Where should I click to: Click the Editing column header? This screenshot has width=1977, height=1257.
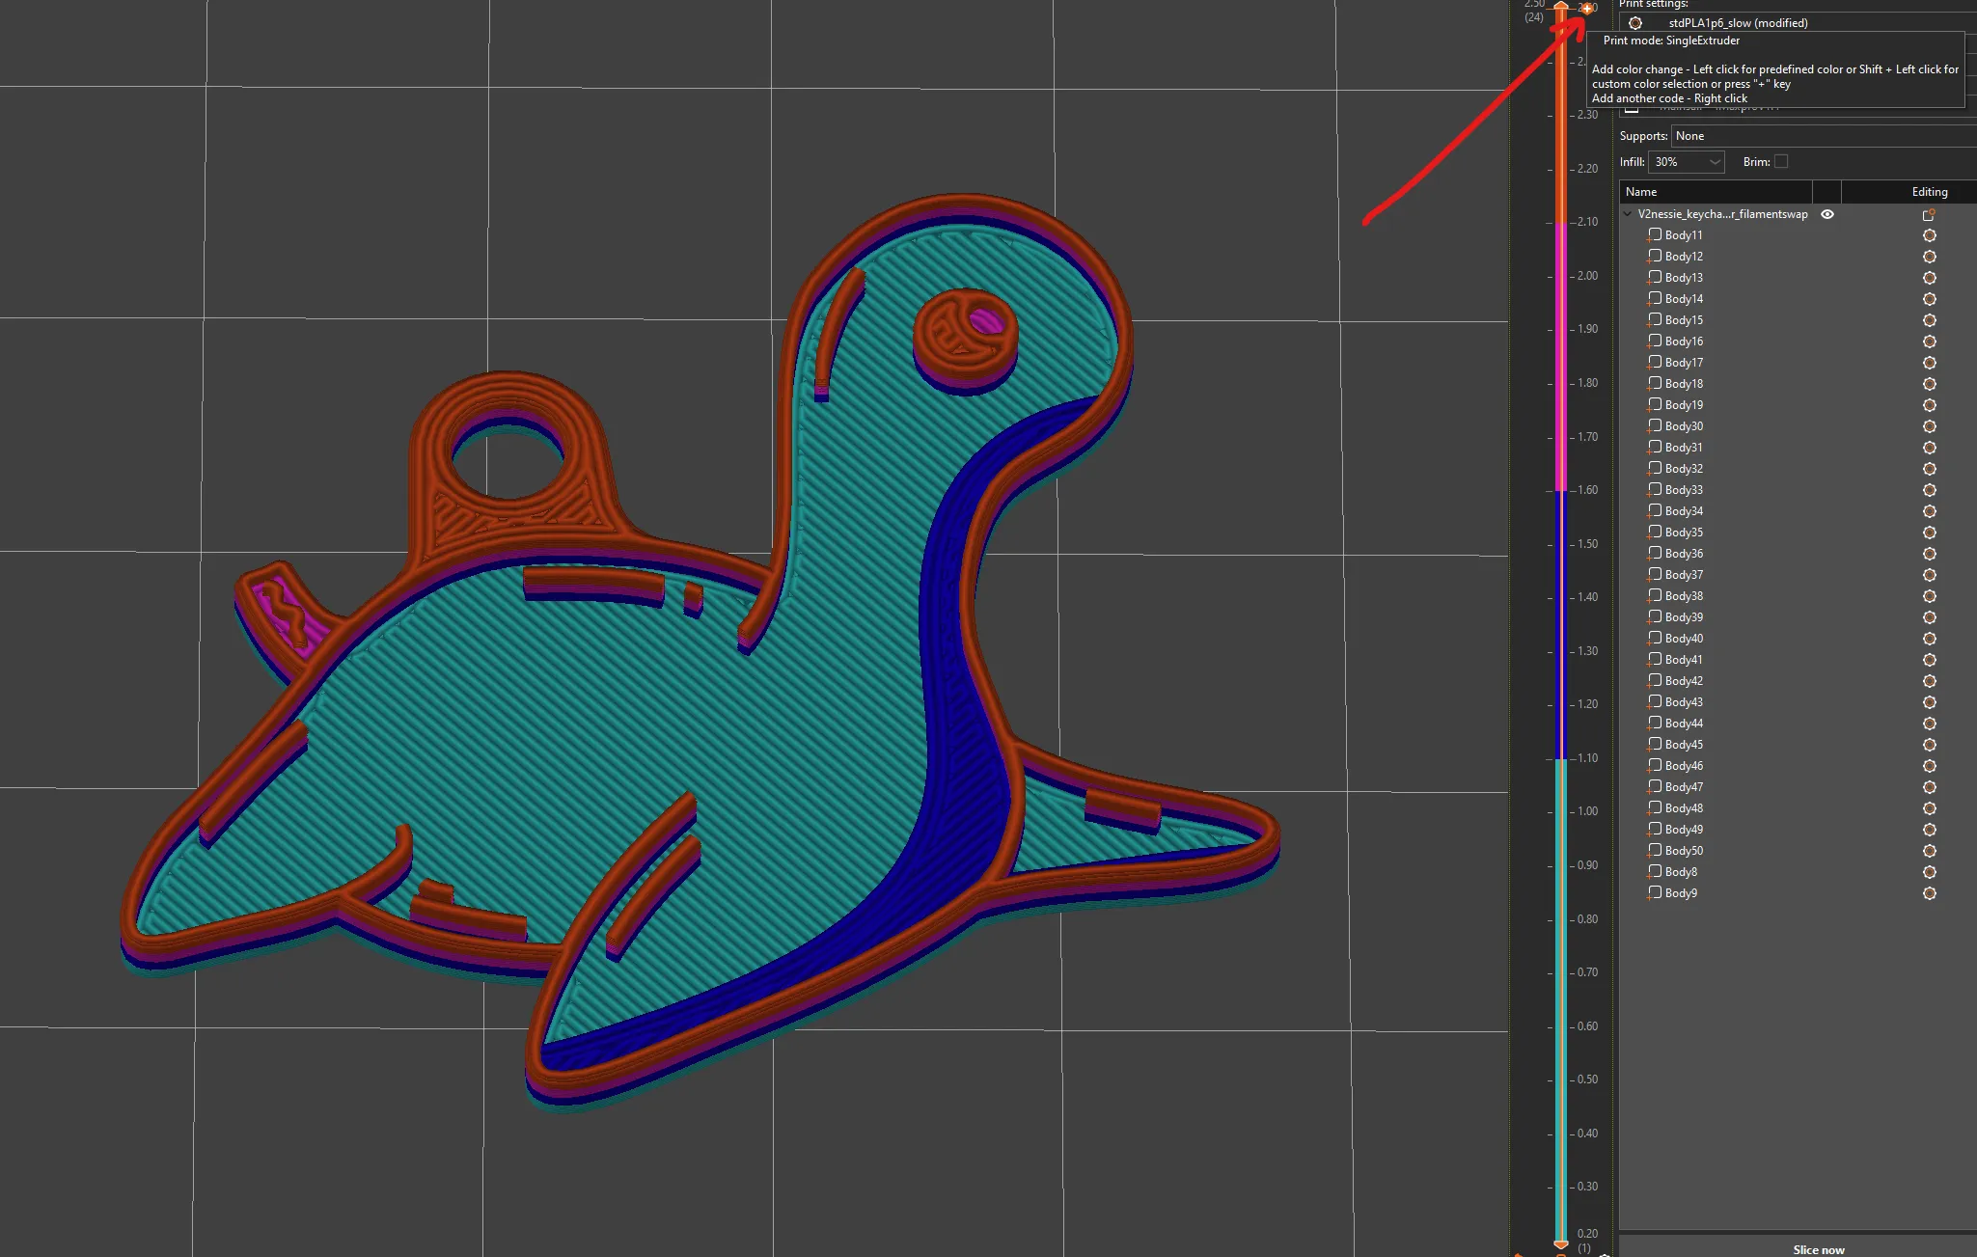1930,192
